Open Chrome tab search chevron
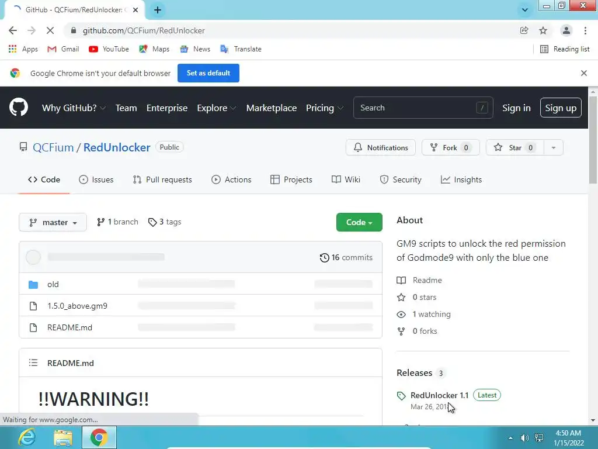Viewport: 598px width, 449px height. [525, 10]
